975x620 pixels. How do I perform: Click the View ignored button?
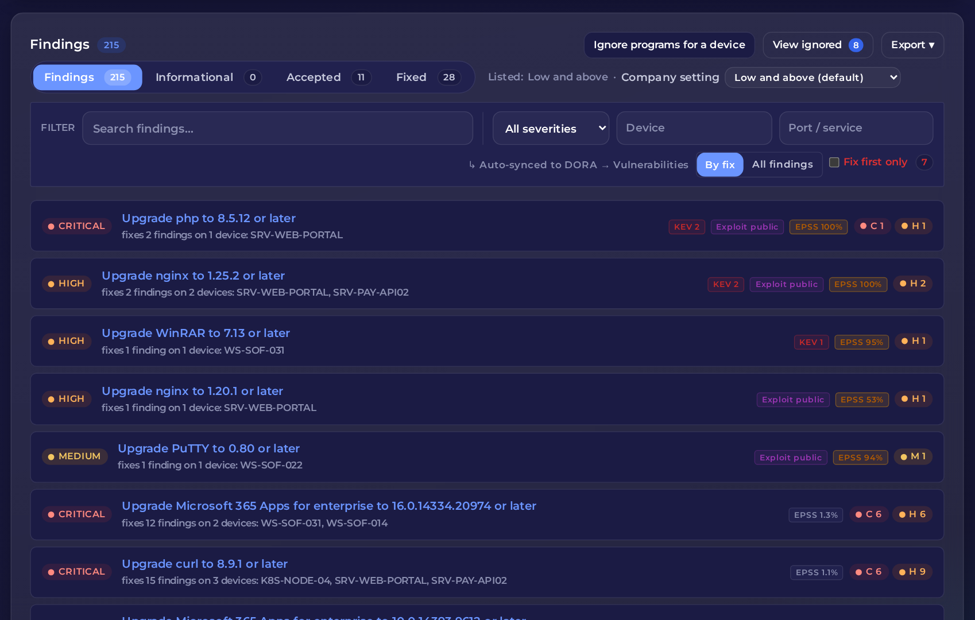818,45
